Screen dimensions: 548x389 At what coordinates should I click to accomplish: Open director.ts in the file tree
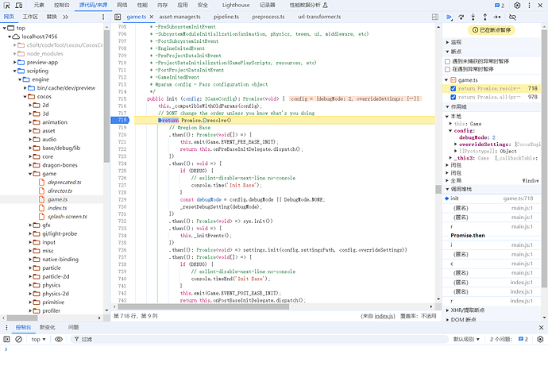(60, 191)
